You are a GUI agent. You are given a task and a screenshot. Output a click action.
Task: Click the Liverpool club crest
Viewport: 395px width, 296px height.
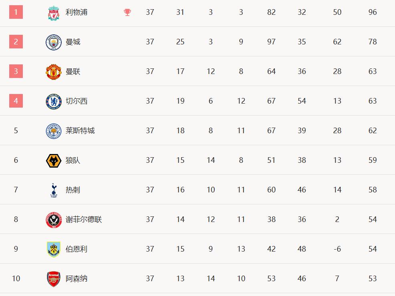(54, 12)
